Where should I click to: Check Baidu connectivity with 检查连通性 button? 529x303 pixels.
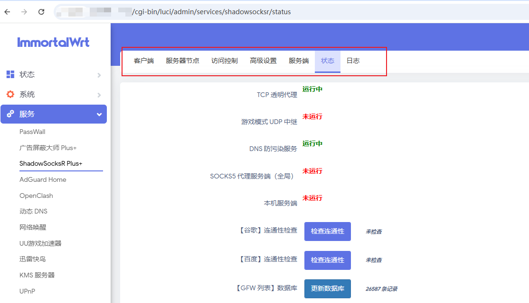[327, 260]
